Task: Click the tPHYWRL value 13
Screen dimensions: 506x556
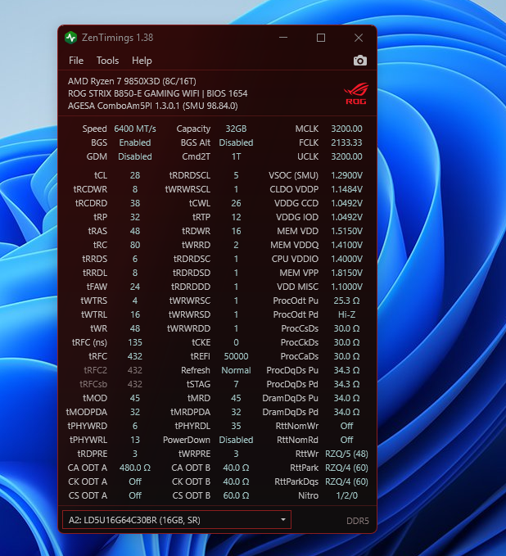Action: pyautogui.click(x=135, y=440)
